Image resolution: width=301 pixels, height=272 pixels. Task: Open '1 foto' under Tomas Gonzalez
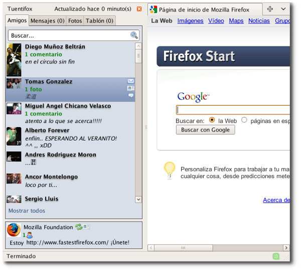(33, 89)
